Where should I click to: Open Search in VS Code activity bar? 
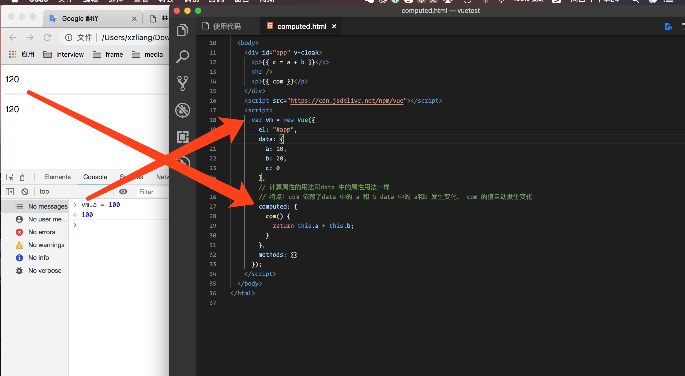click(x=183, y=56)
